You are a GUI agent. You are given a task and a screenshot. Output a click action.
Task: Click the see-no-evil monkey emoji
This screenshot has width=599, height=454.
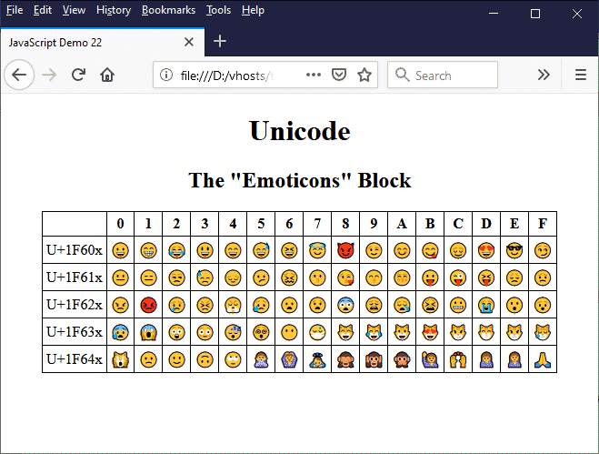(x=345, y=359)
